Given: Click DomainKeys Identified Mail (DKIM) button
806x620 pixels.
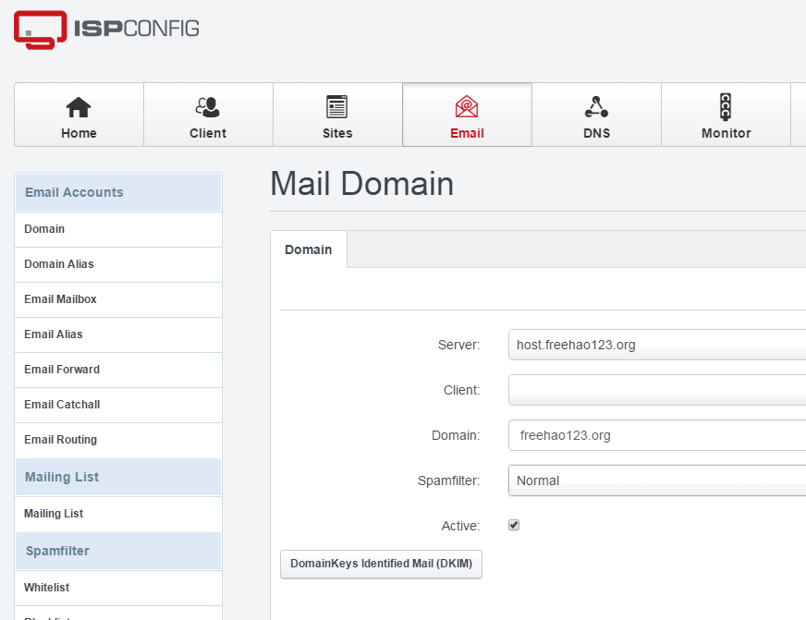Looking at the screenshot, I should click(x=381, y=564).
